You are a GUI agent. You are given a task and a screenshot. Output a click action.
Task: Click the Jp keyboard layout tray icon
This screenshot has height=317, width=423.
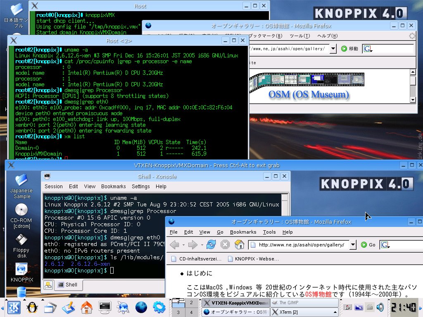(347, 307)
